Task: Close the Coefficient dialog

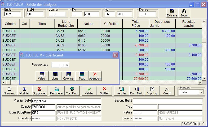Action: [x=115, y=55]
